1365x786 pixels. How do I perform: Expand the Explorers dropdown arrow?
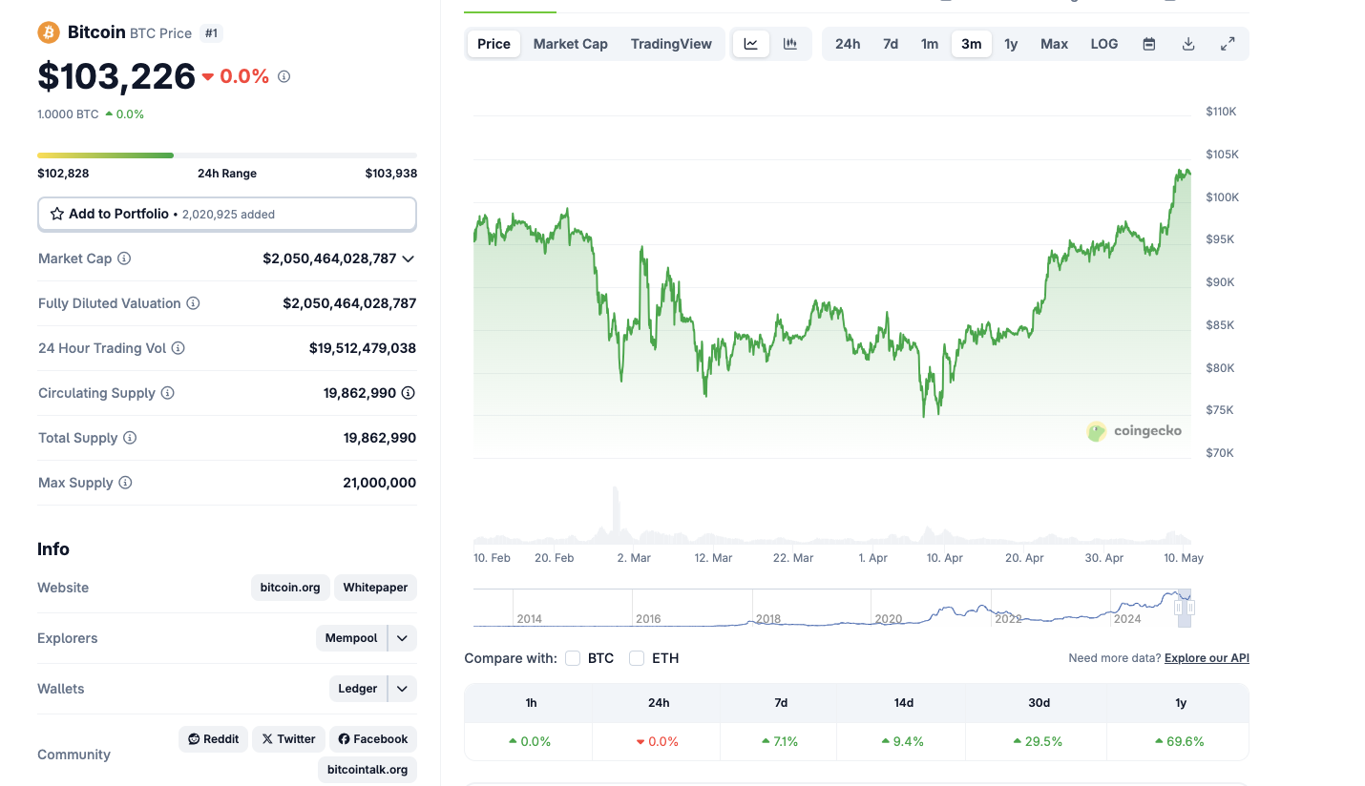pos(403,638)
